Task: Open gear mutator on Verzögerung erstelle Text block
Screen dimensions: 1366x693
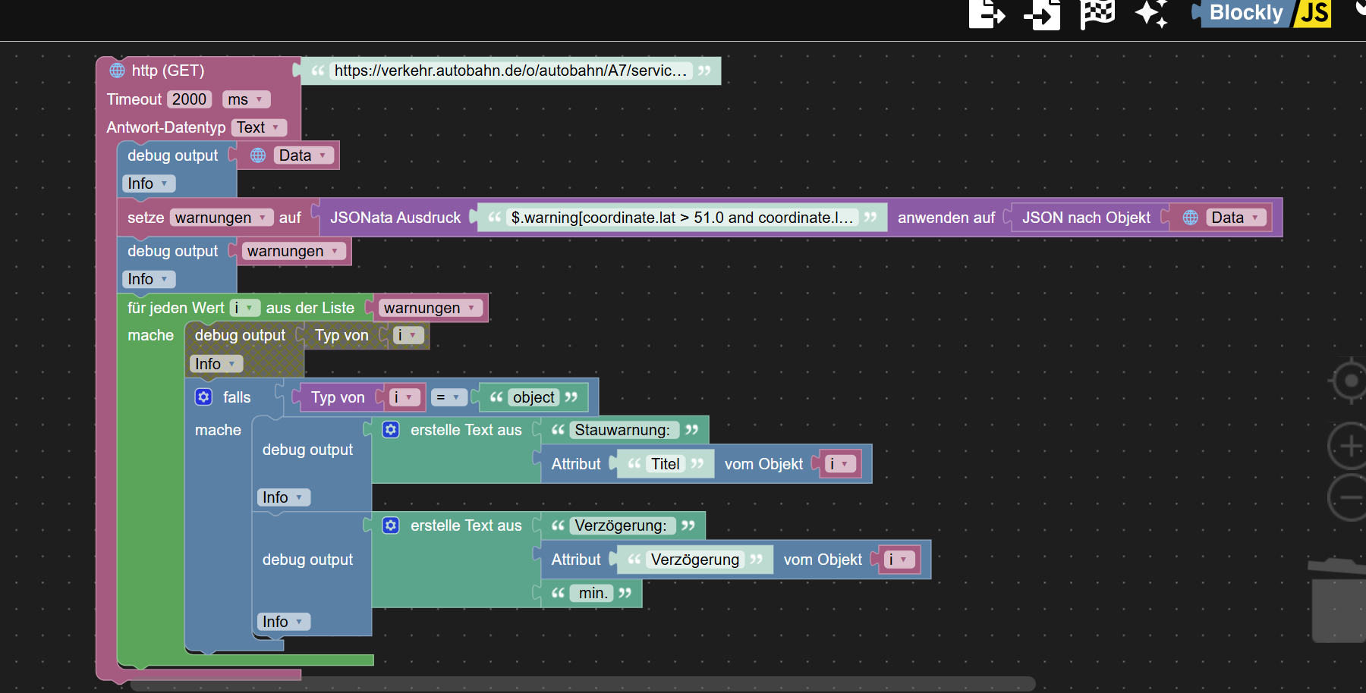Action: point(391,525)
